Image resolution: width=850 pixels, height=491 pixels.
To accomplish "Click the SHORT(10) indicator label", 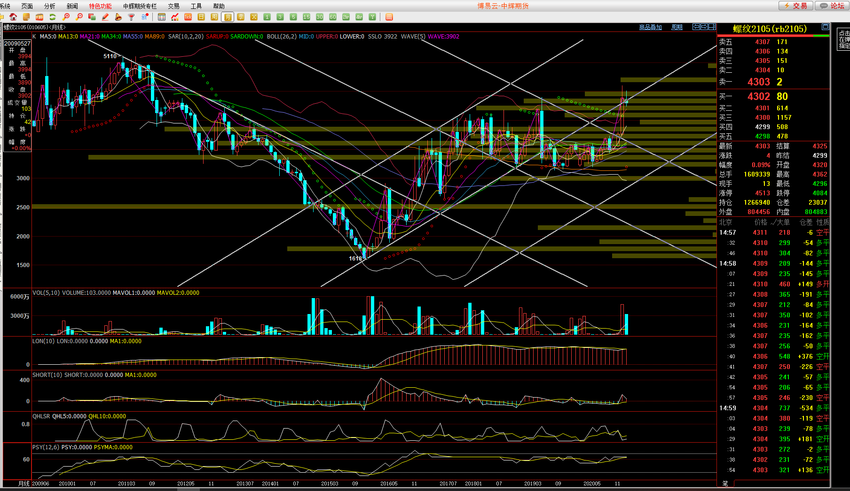I will 47,375.
